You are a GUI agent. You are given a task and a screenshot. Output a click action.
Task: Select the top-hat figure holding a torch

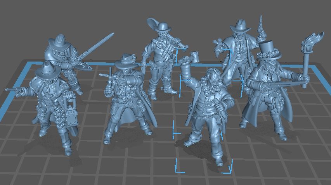tap(268, 93)
